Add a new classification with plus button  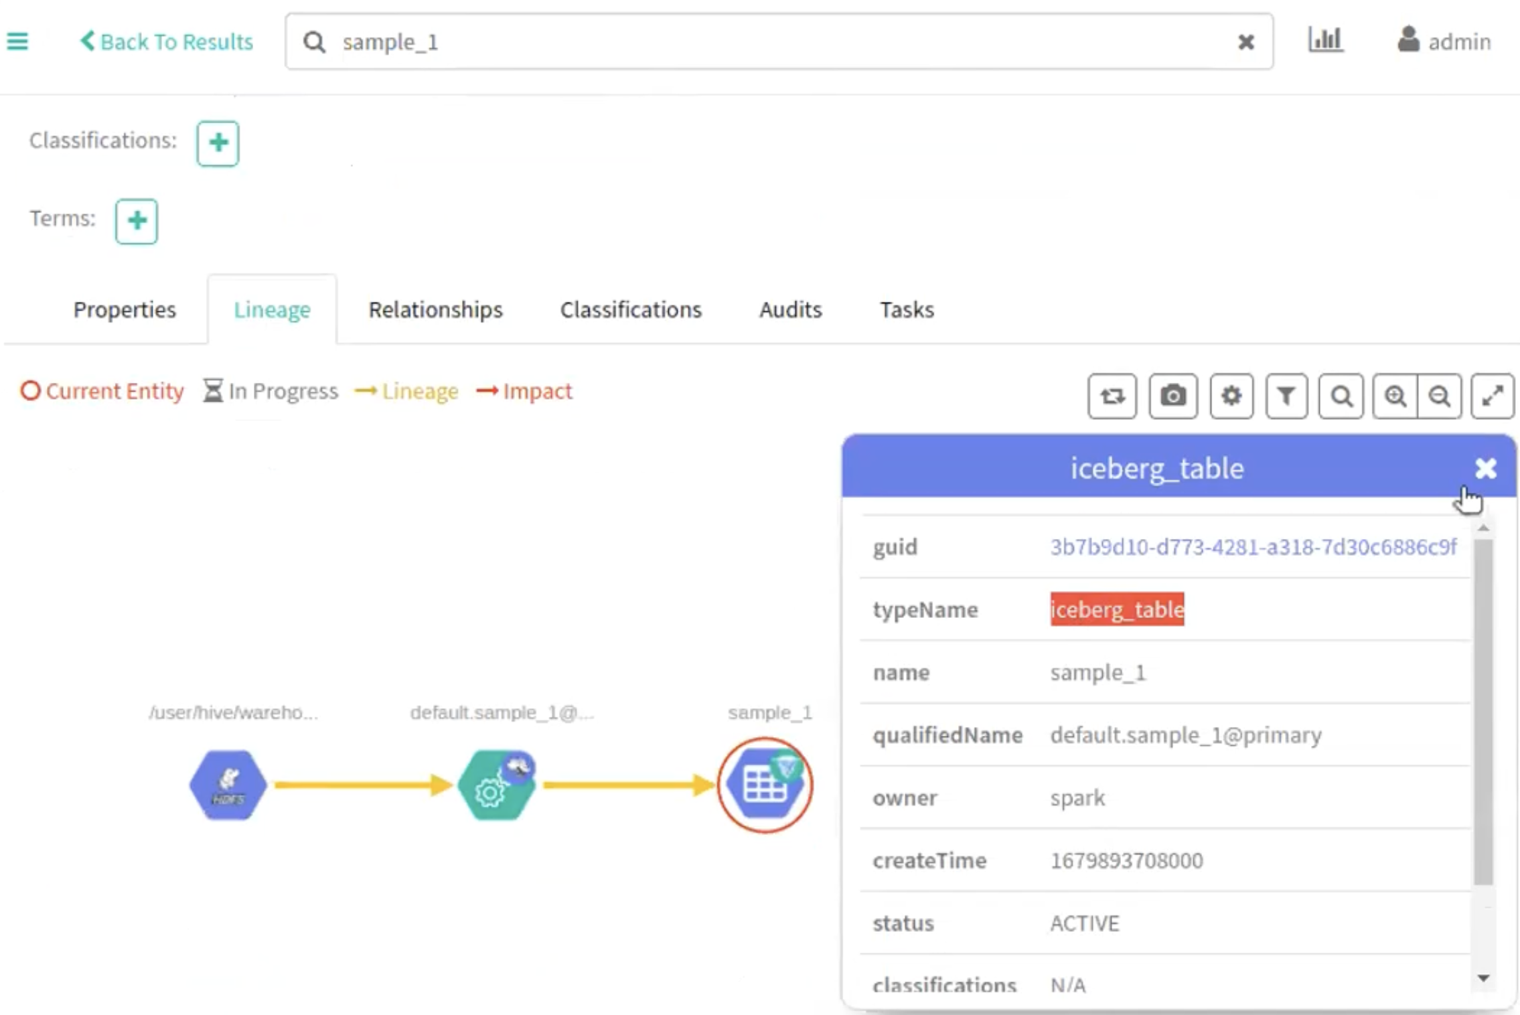click(x=218, y=143)
